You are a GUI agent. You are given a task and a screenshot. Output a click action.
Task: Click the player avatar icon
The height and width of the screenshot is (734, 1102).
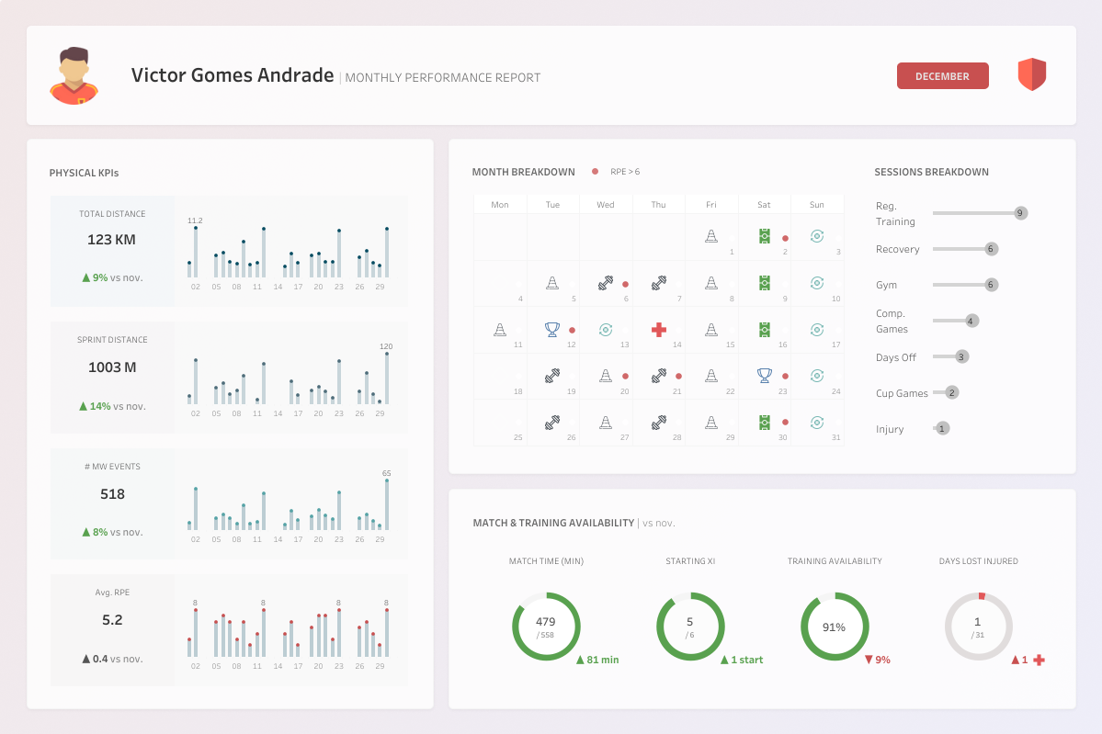[74, 75]
